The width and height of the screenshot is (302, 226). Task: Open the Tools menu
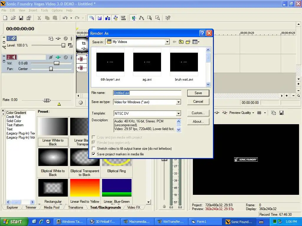coord(45,10)
